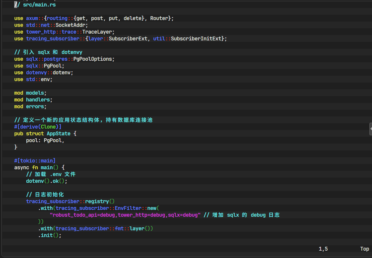372x258 pixels.
Task: Select the word 'SocketAddr'
Action: [70, 25]
